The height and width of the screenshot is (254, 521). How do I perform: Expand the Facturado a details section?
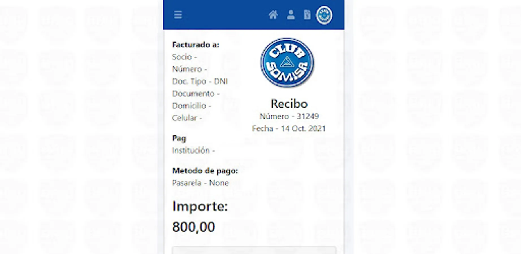click(195, 44)
